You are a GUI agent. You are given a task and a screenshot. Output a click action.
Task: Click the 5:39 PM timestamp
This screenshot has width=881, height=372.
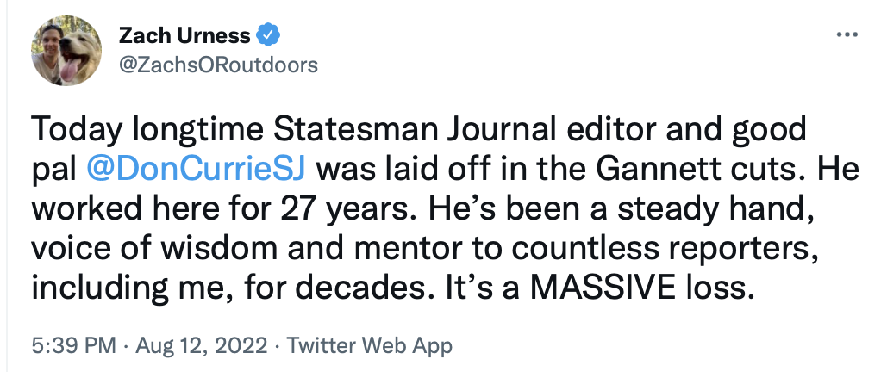click(72, 346)
